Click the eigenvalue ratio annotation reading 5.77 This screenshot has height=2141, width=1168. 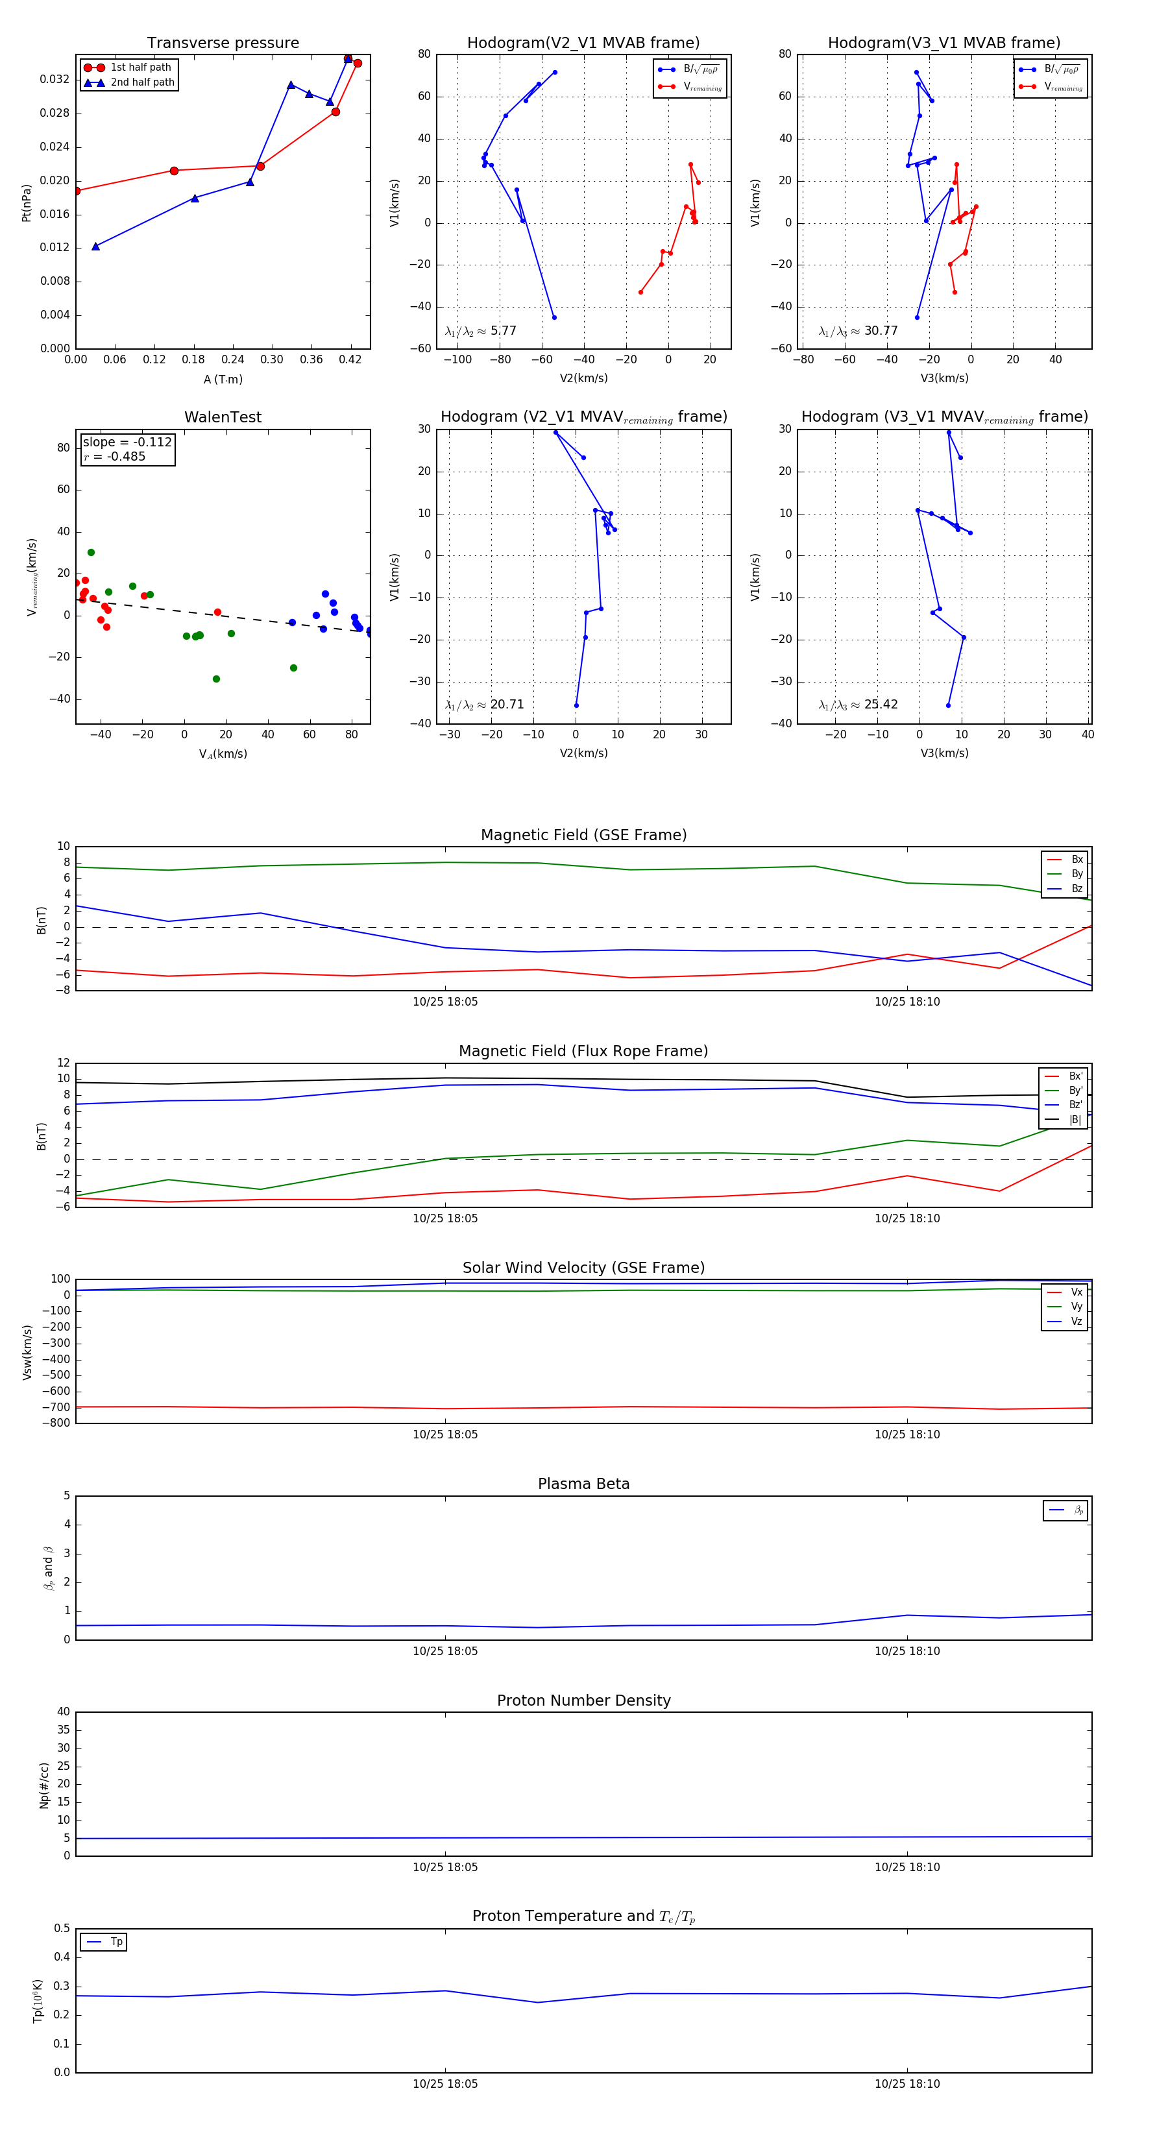[480, 331]
